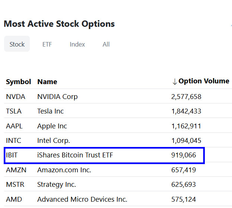Click the MSTR ticker symbol
This screenshot has width=232, height=208.
[15, 185]
